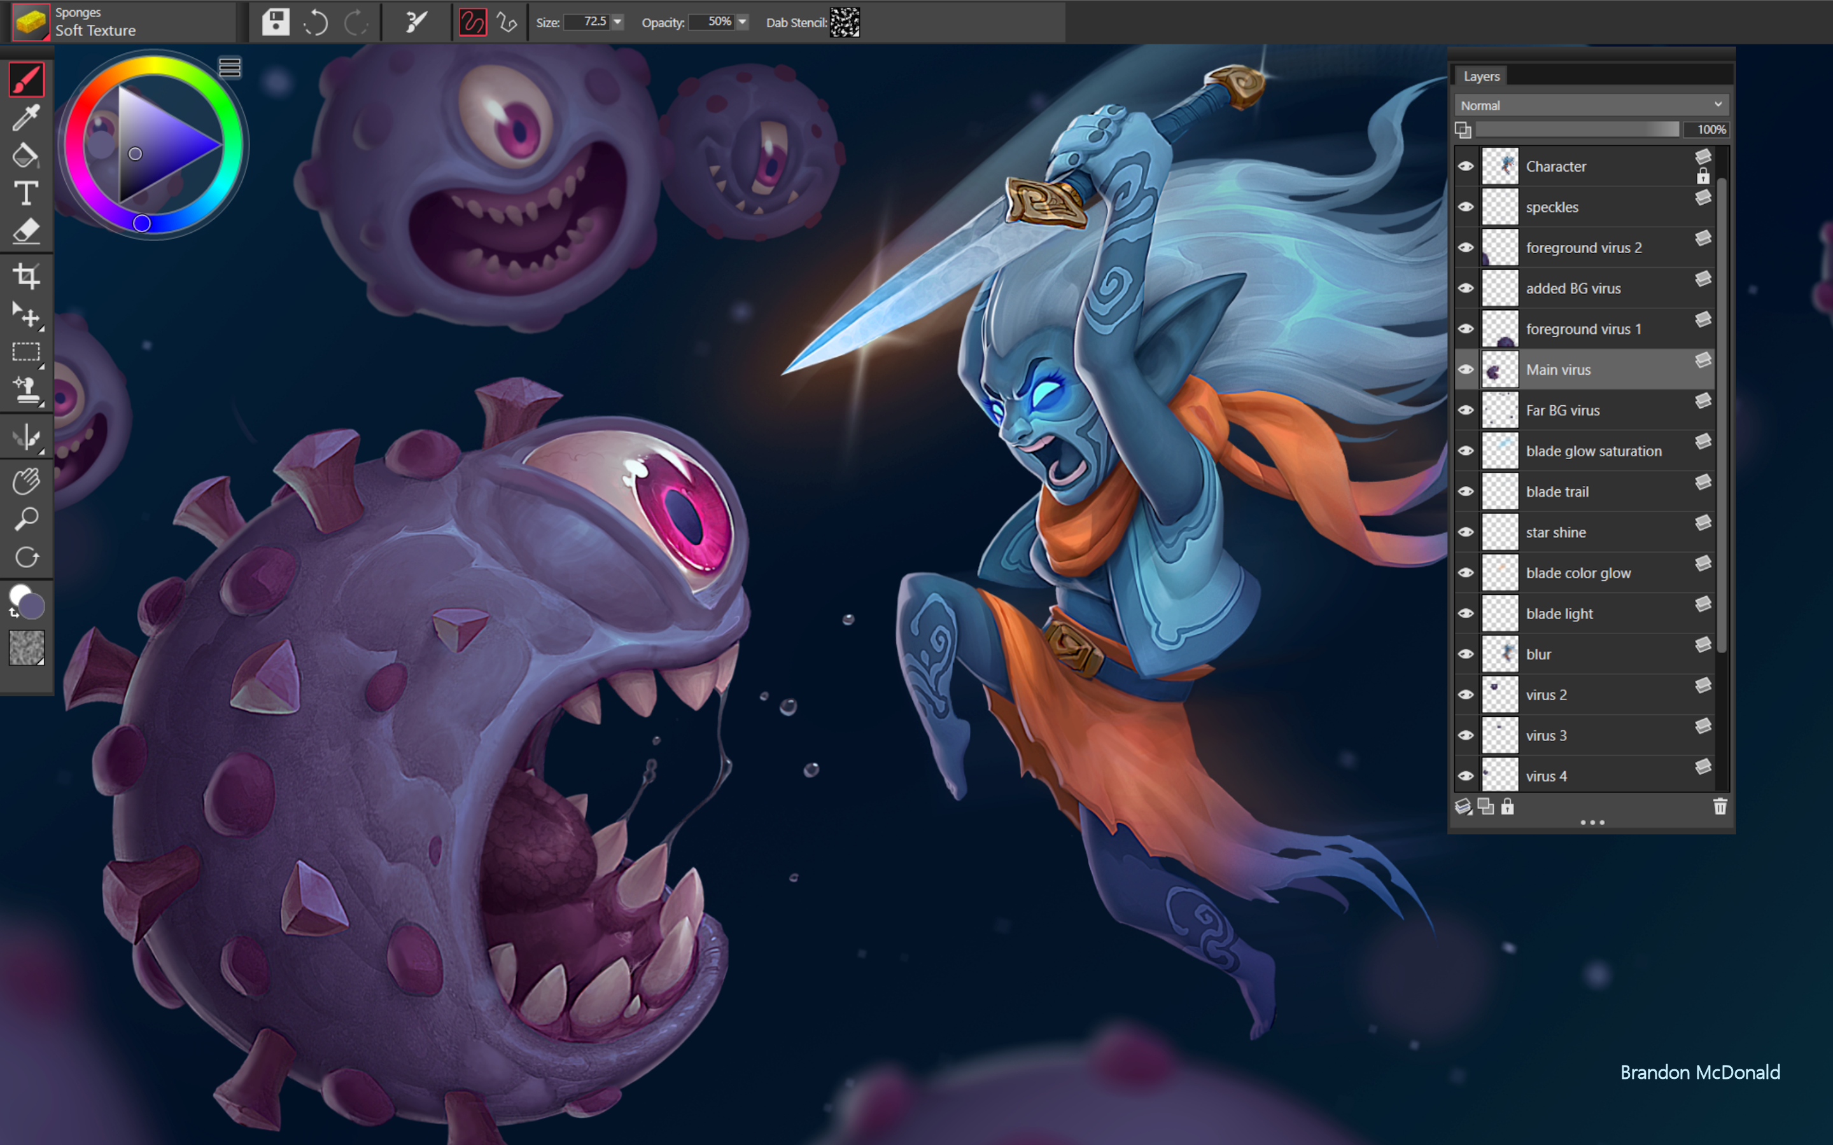
Task: Select the Eraser tool
Action: pos(25,232)
